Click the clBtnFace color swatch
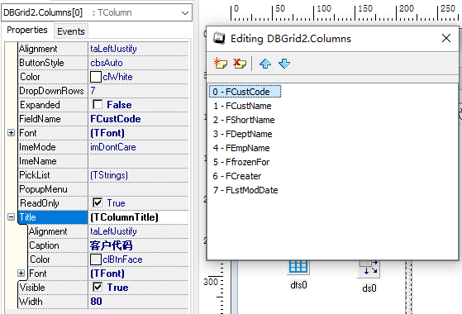This screenshot has width=462, height=314. [x=96, y=259]
